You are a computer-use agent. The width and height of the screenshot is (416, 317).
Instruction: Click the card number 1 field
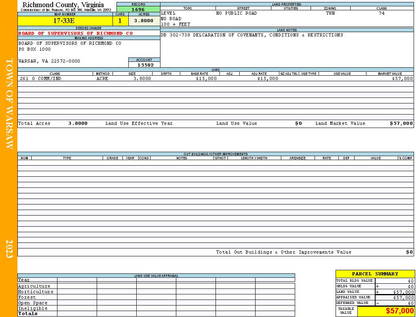(120, 21)
